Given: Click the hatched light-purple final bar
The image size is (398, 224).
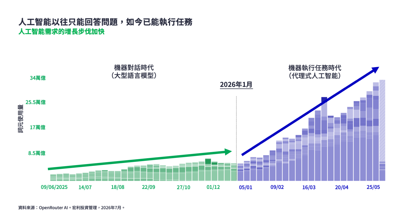Looking at the screenshot, I should pyautogui.click(x=382, y=130).
